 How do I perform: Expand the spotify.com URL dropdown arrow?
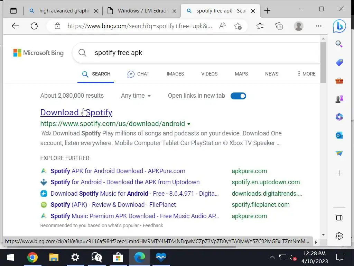pyautogui.click(x=189, y=124)
